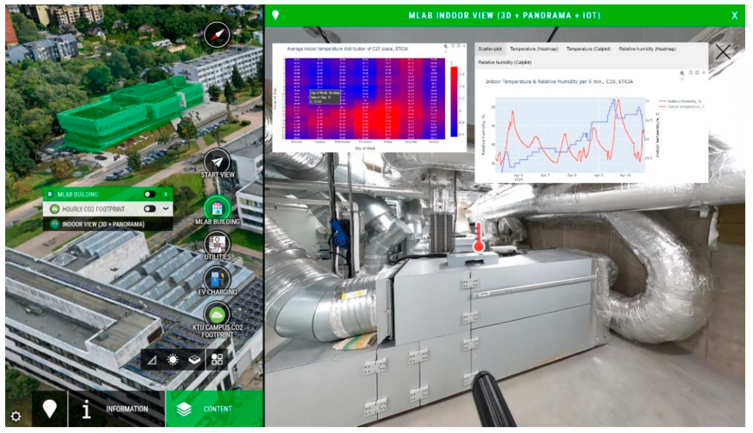The height and width of the screenshot is (433, 753).
Task: Toggle the Hourly CO2 Footprint switch
Action: click(x=150, y=209)
